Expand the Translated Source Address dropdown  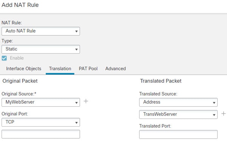click(178, 102)
